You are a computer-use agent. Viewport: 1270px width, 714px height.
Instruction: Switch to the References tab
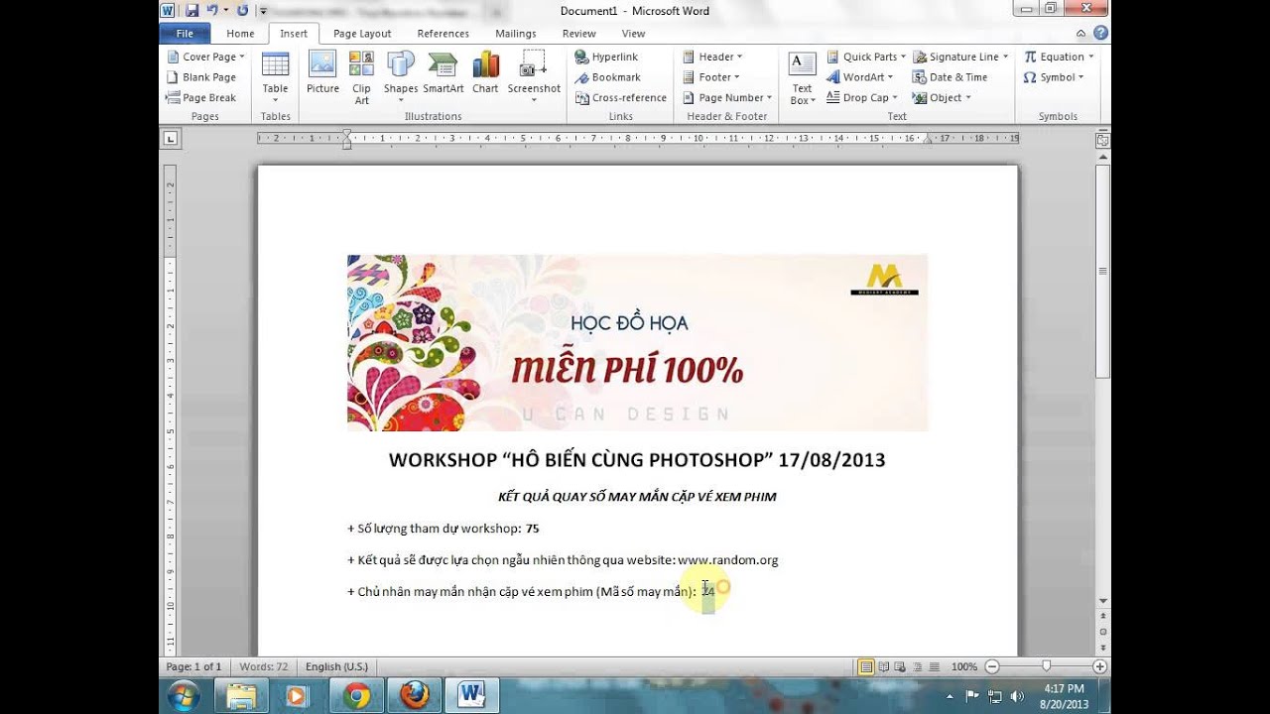point(443,33)
